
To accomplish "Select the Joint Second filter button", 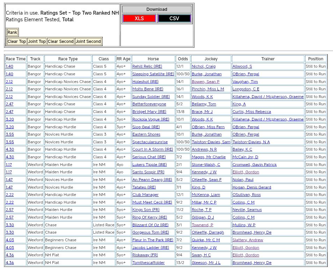I will (88, 41).
